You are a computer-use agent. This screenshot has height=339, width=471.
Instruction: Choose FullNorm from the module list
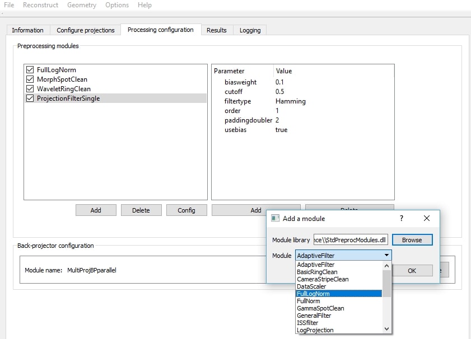(x=339, y=301)
